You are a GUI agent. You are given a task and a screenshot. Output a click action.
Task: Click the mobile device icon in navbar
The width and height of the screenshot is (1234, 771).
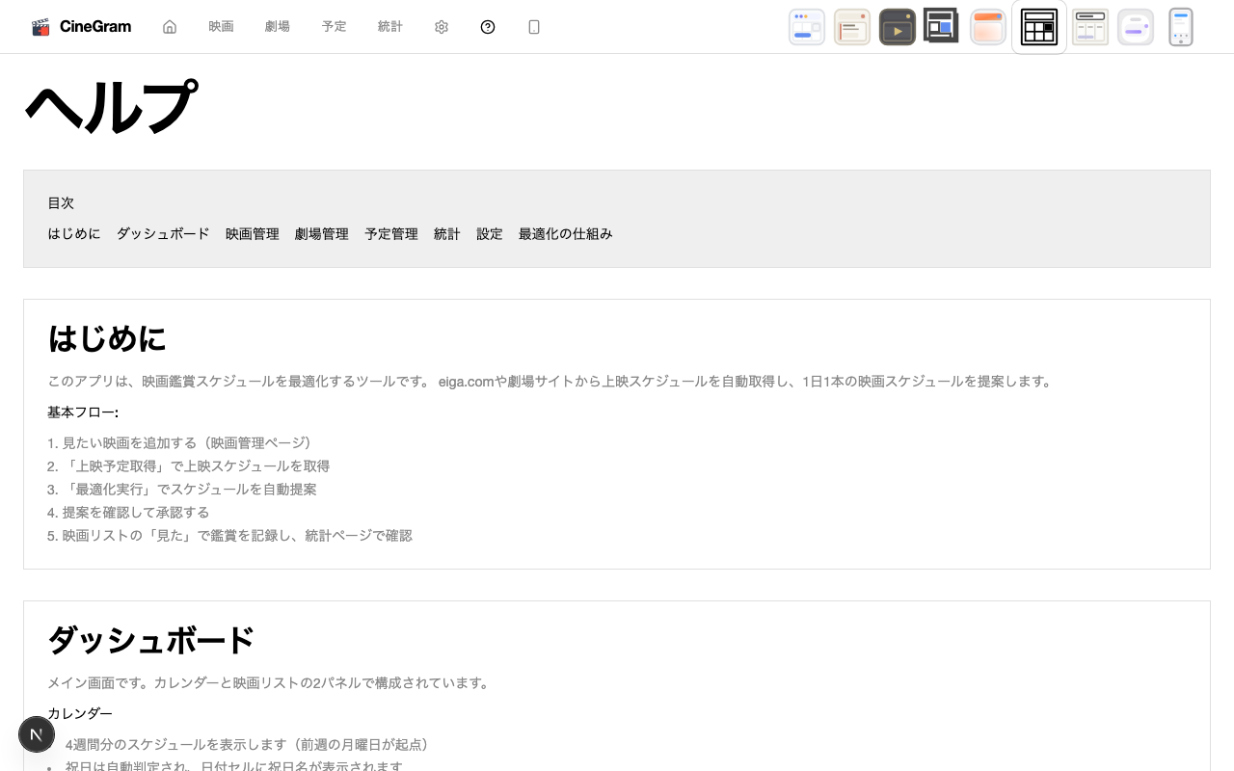coord(534,27)
